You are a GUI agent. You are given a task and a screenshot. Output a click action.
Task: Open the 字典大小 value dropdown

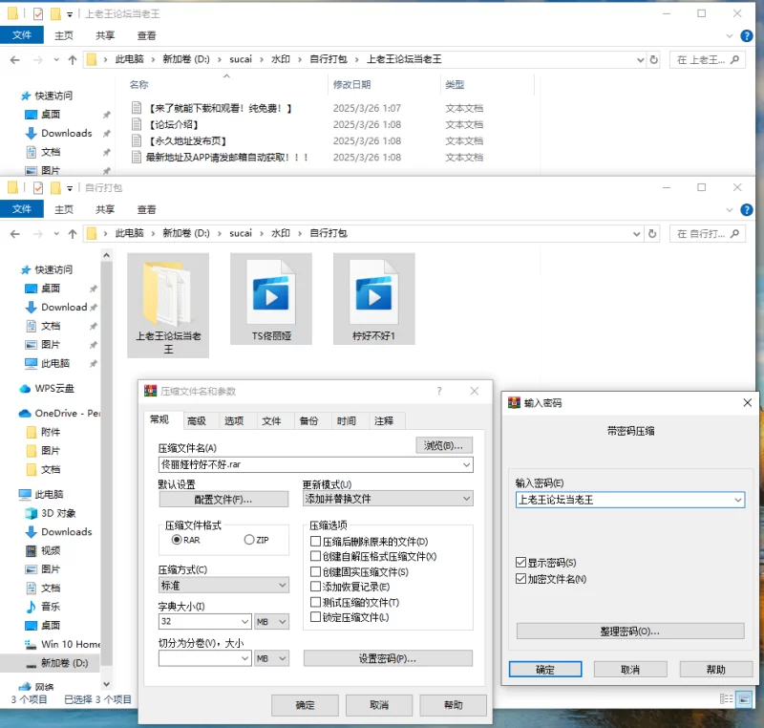(x=245, y=621)
